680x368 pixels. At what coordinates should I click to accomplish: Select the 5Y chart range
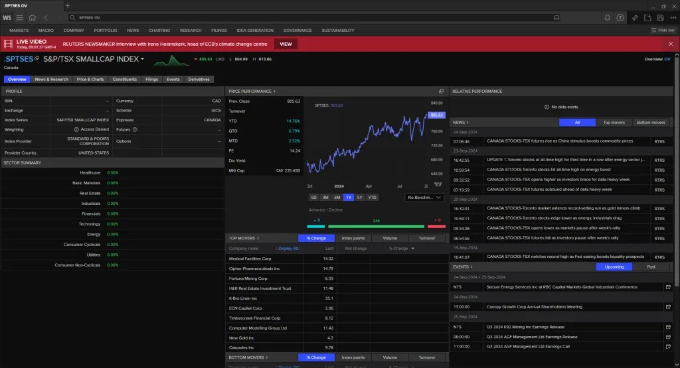click(359, 198)
